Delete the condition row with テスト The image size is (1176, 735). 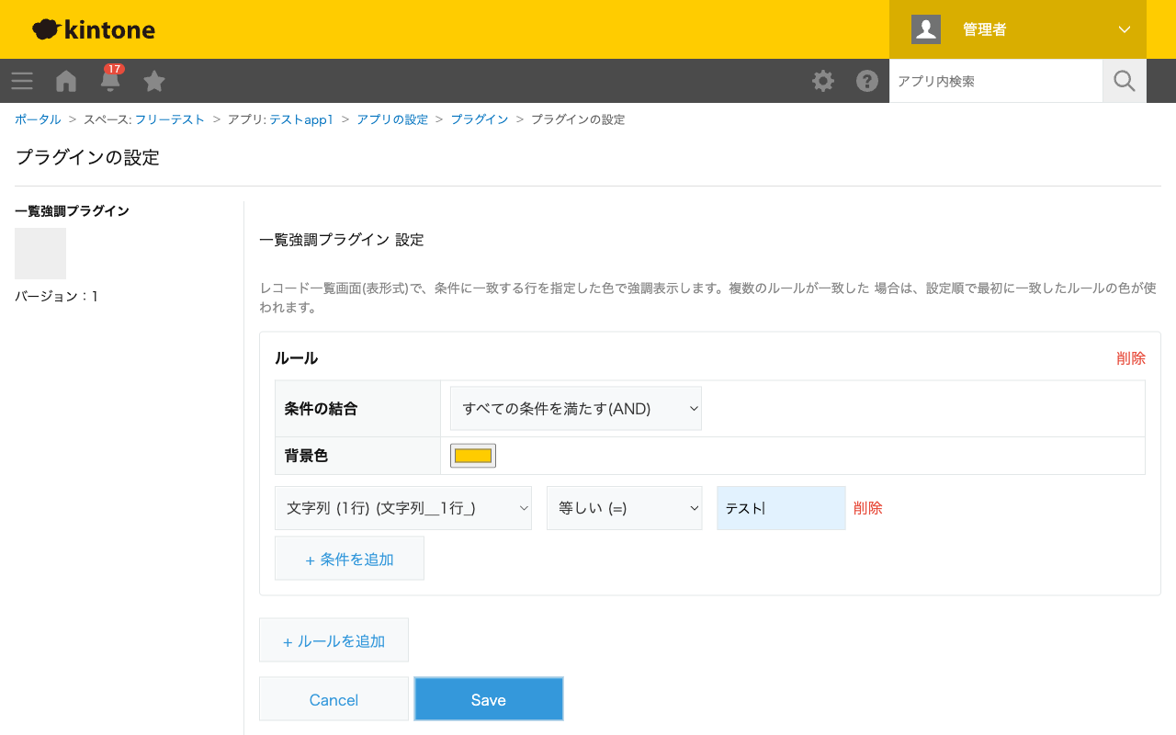868,508
